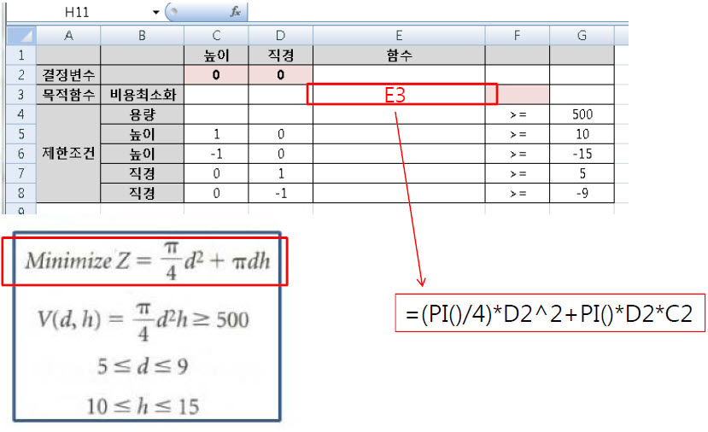Click cell E1 labeled 함수

point(399,55)
